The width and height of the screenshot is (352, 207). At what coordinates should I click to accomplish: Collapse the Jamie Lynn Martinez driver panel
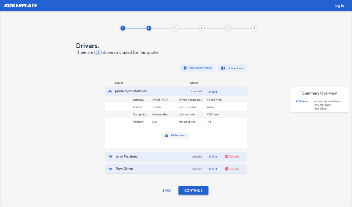coord(110,91)
